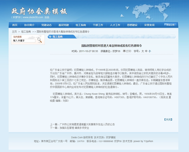
Task: Click the round arrow icon beside 组工指南 heading
Action: point(50,37)
